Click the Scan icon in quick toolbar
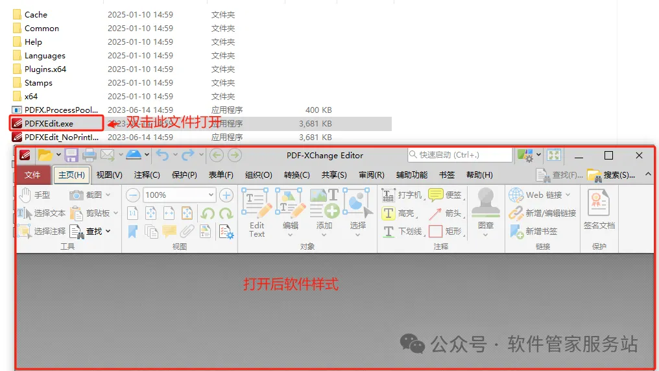 click(x=134, y=155)
